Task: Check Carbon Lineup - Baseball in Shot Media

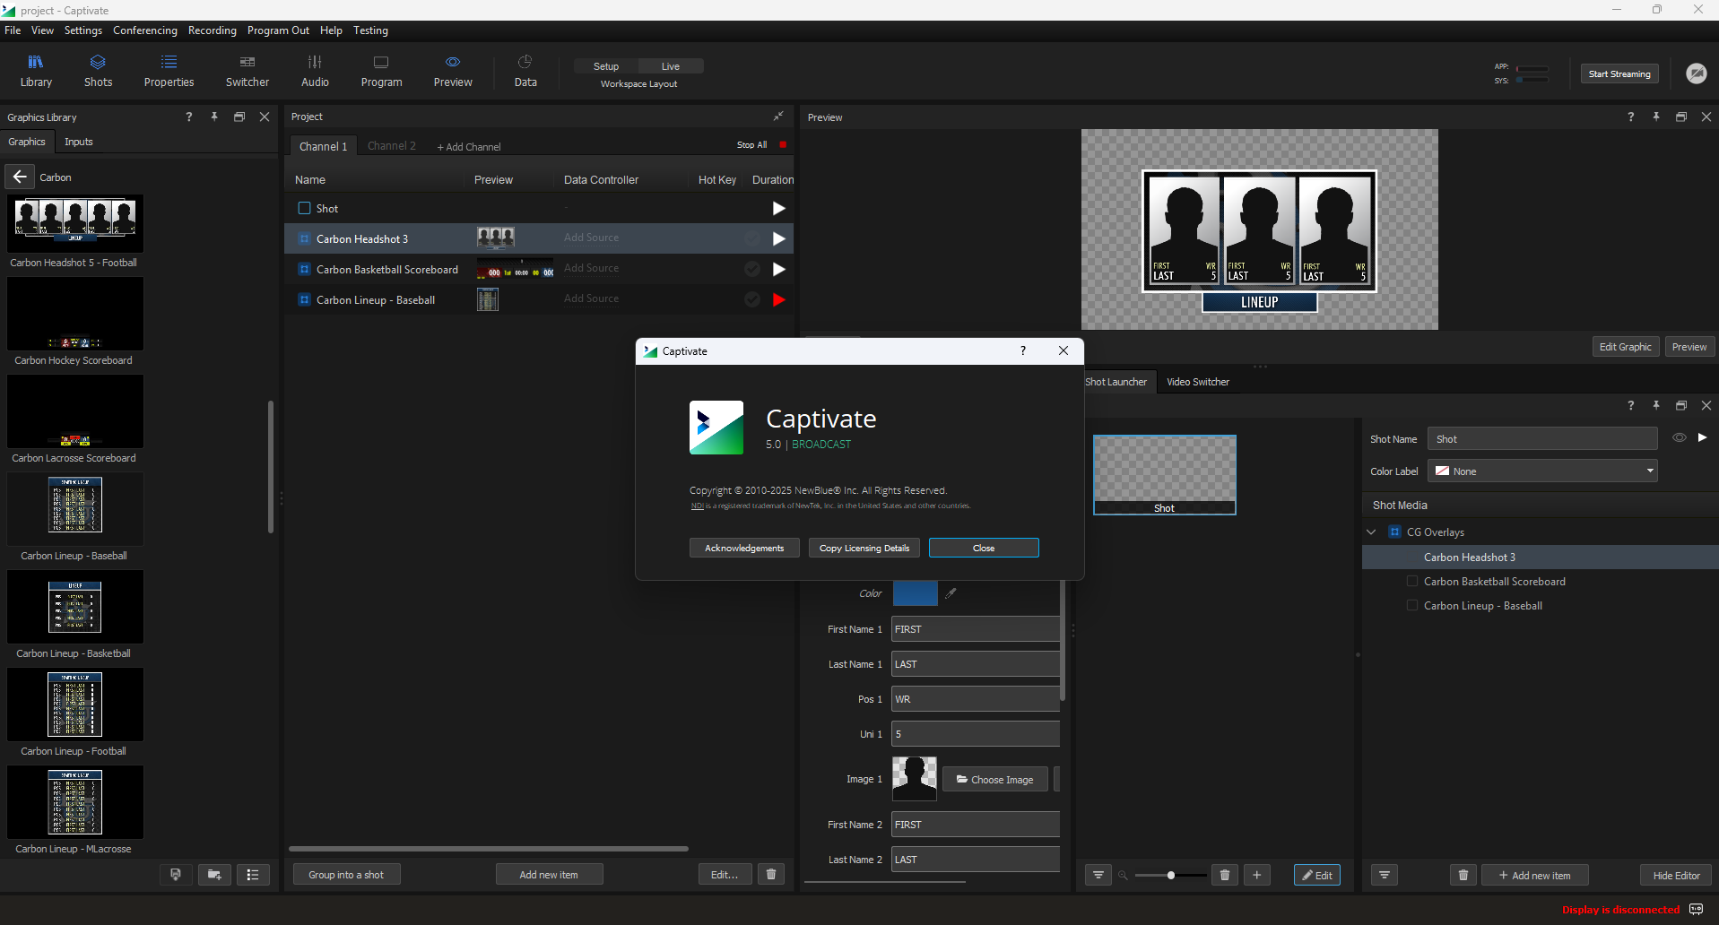Action: tap(1412, 605)
